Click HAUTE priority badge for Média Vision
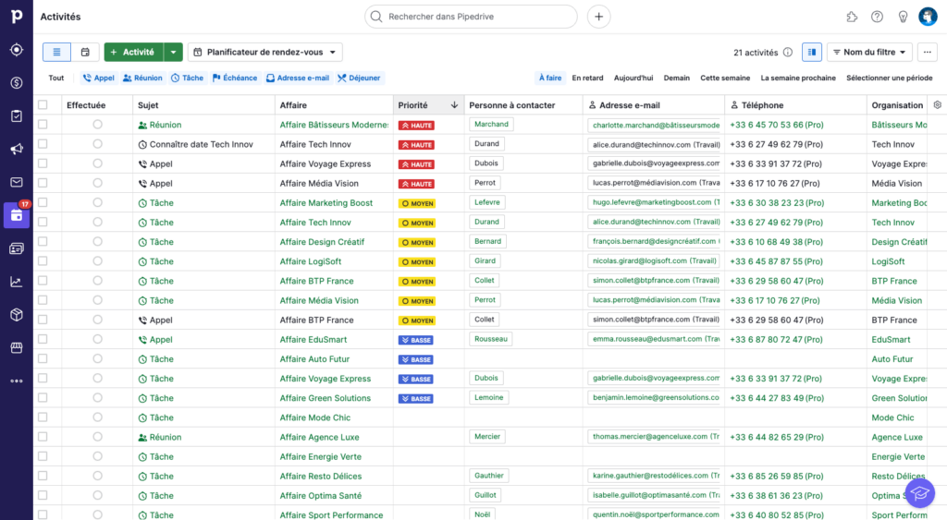947x520 pixels. click(x=417, y=184)
